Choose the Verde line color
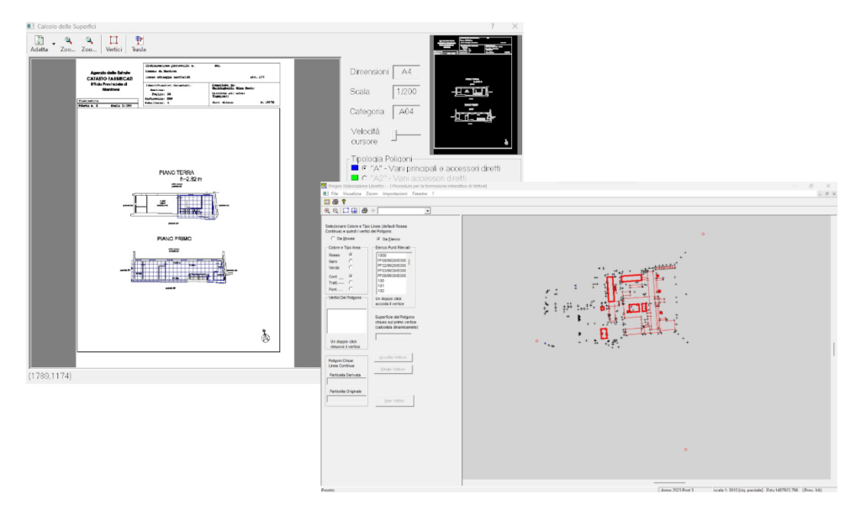The image size is (861, 521). (x=351, y=267)
